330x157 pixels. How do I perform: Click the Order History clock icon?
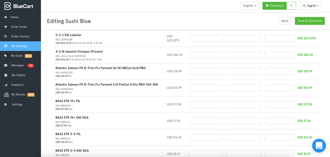[x=6, y=37]
